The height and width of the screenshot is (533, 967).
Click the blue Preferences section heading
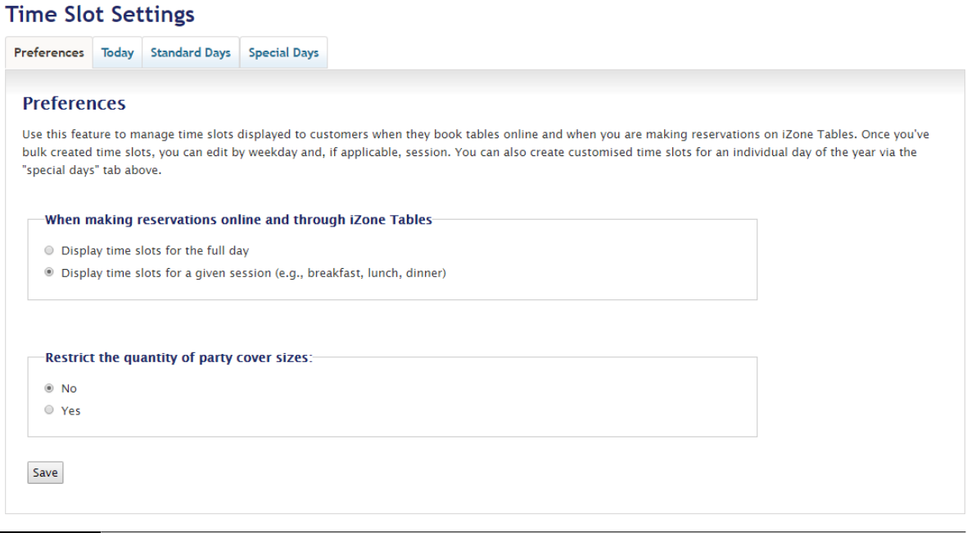click(x=74, y=104)
